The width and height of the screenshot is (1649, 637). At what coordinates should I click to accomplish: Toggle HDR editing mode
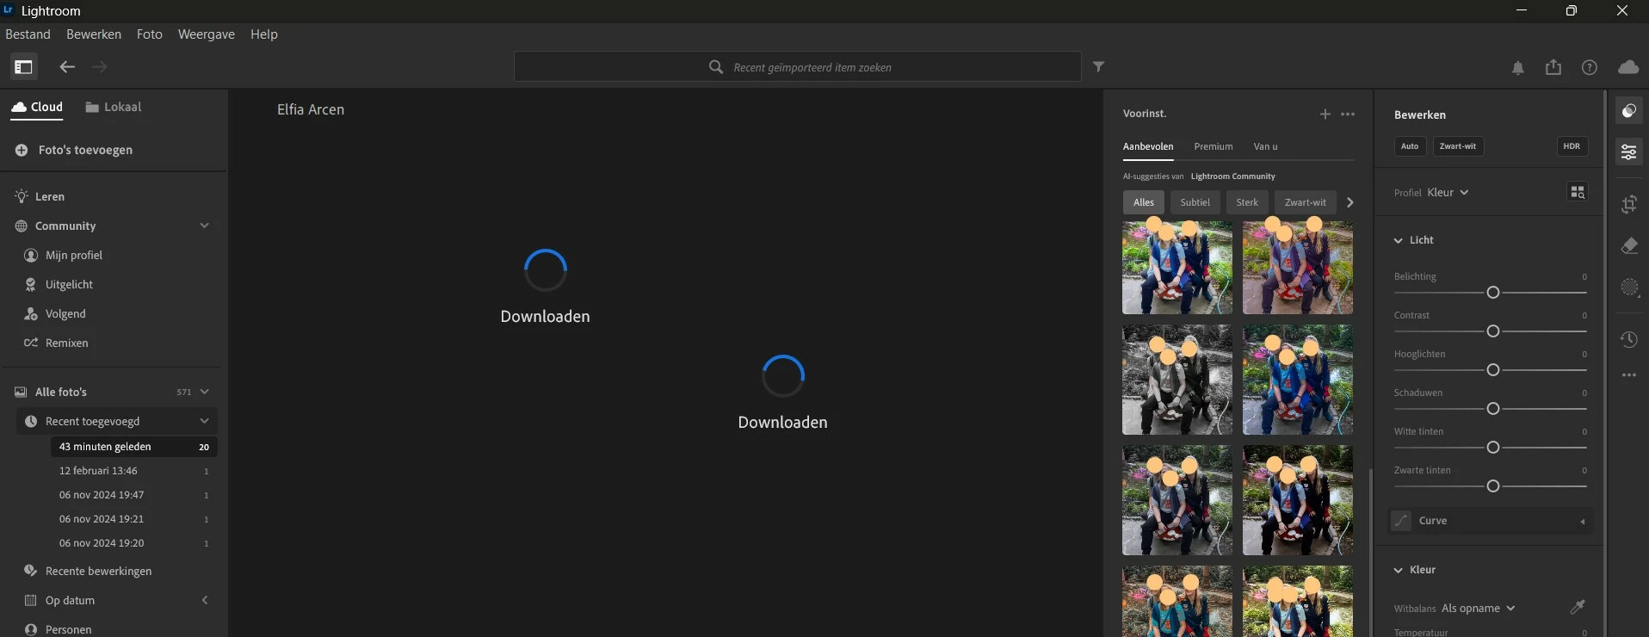pos(1572,146)
